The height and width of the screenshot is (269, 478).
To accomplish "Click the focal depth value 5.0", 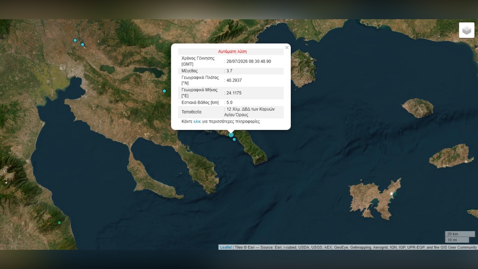I will click(x=229, y=103).
